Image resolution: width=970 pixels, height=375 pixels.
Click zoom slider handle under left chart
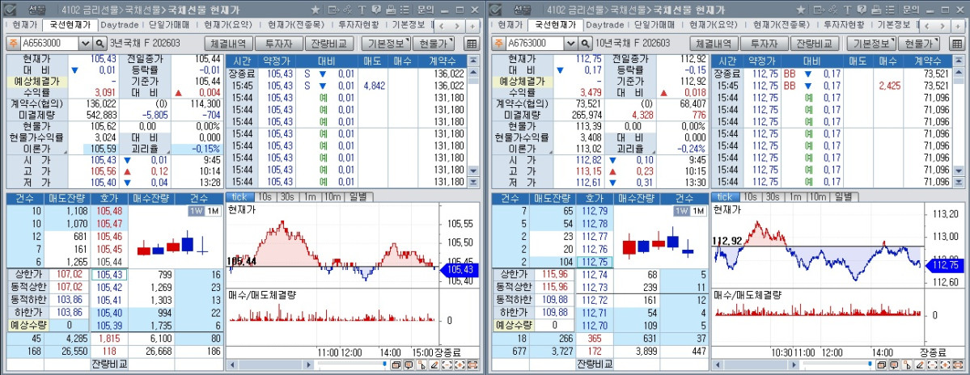pos(384,364)
